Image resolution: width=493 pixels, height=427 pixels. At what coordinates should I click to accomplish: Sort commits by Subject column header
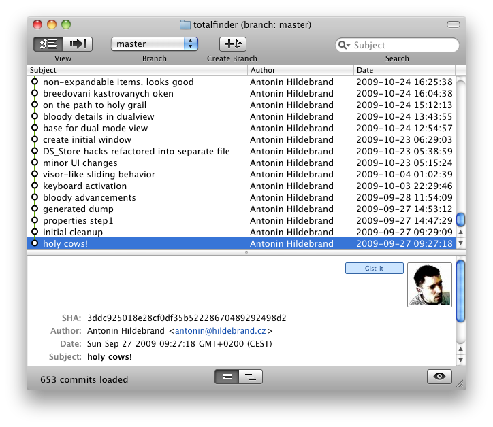point(136,70)
